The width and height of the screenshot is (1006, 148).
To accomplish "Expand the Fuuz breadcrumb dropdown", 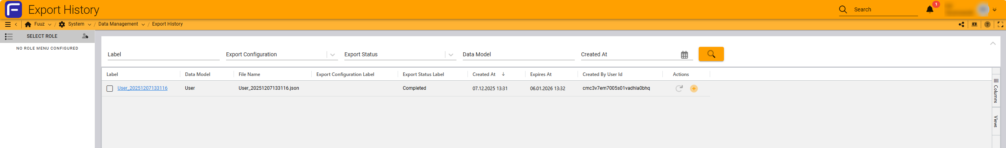I will coord(50,24).
